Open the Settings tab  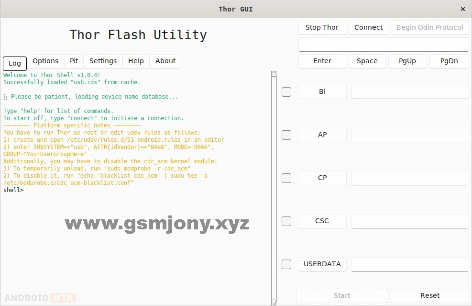[x=103, y=61]
